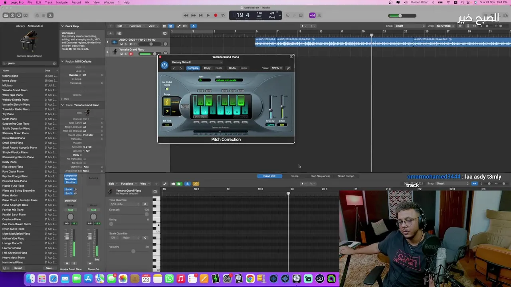Go to the beginning of the project
The width and height of the screenshot is (511, 287).
coord(200,16)
